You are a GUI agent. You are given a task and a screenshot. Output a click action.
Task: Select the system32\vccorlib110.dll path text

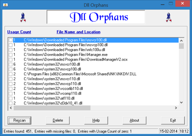coord(53,88)
